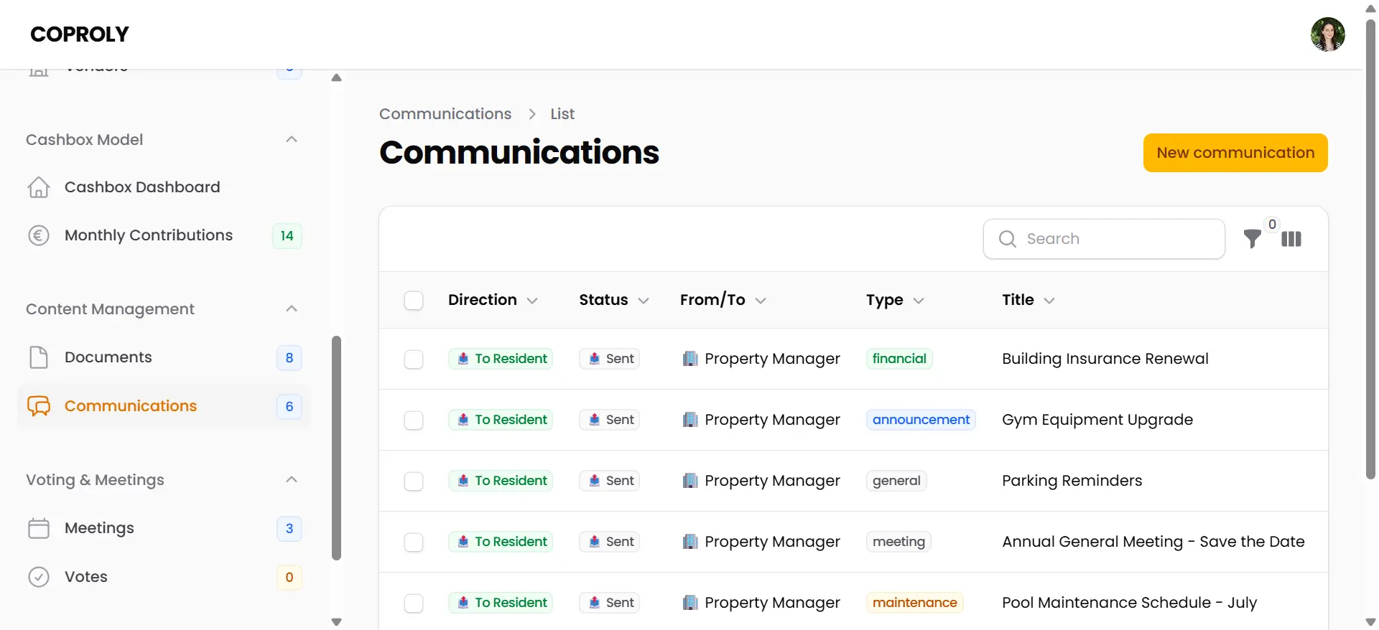This screenshot has height=630, width=1379.
Task: Open user avatar profile menu
Action: (1327, 34)
